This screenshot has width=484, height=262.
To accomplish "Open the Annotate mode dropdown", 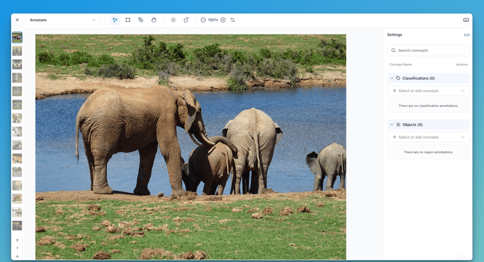I will pyautogui.click(x=63, y=20).
